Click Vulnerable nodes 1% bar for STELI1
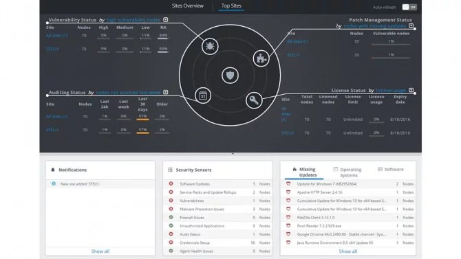 click(391, 56)
